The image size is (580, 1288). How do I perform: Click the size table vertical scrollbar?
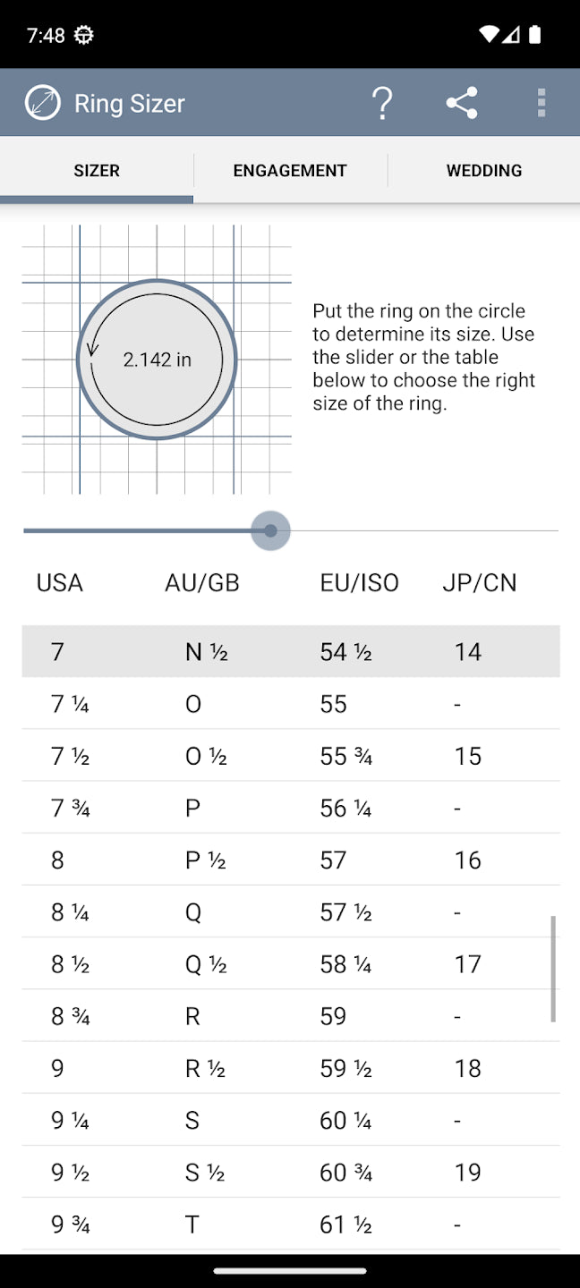[x=553, y=968]
